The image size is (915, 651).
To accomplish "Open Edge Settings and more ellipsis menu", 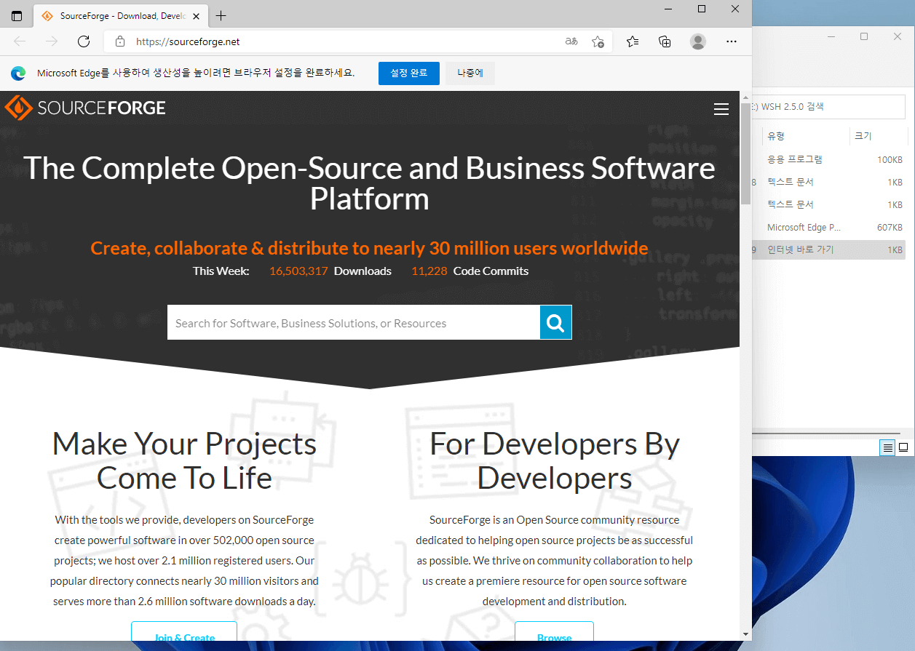I will pos(732,41).
